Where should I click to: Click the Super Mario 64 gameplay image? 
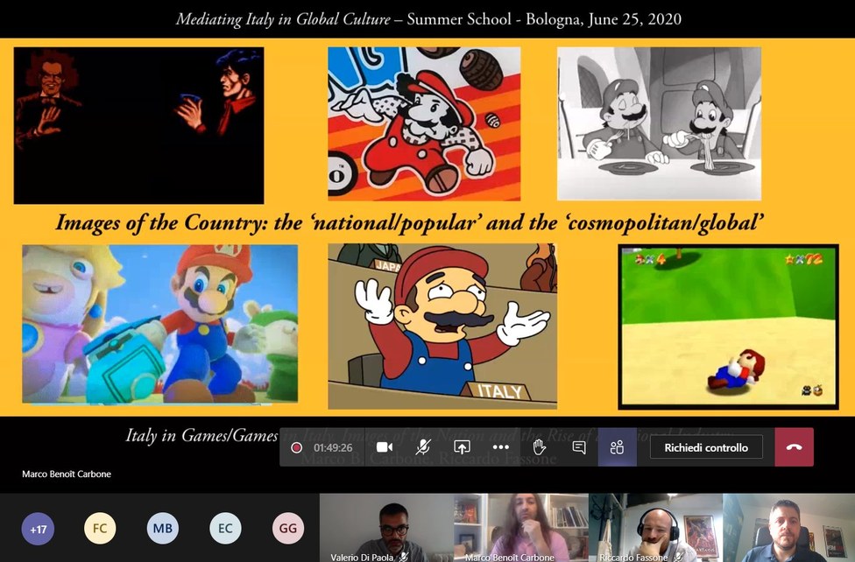pyautogui.click(x=729, y=327)
